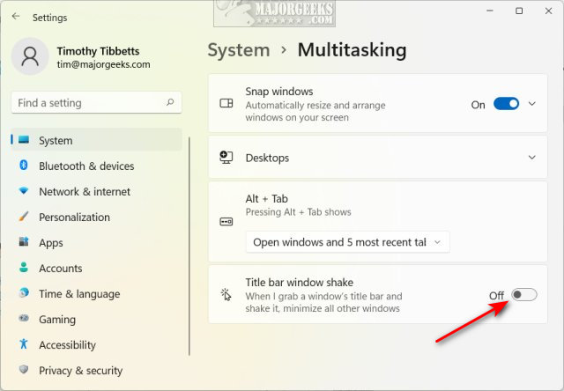The width and height of the screenshot is (564, 391).
Task: Click the Bluetooth & devices icon
Action: [x=24, y=166]
